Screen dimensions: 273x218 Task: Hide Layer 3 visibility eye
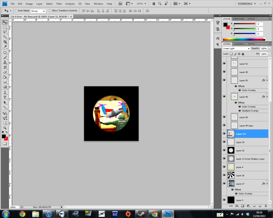(x=224, y=200)
